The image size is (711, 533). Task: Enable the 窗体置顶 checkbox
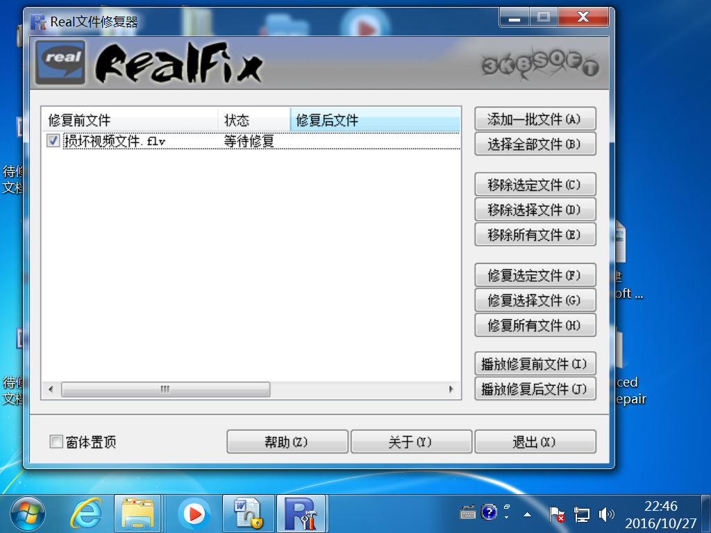[56, 441]
